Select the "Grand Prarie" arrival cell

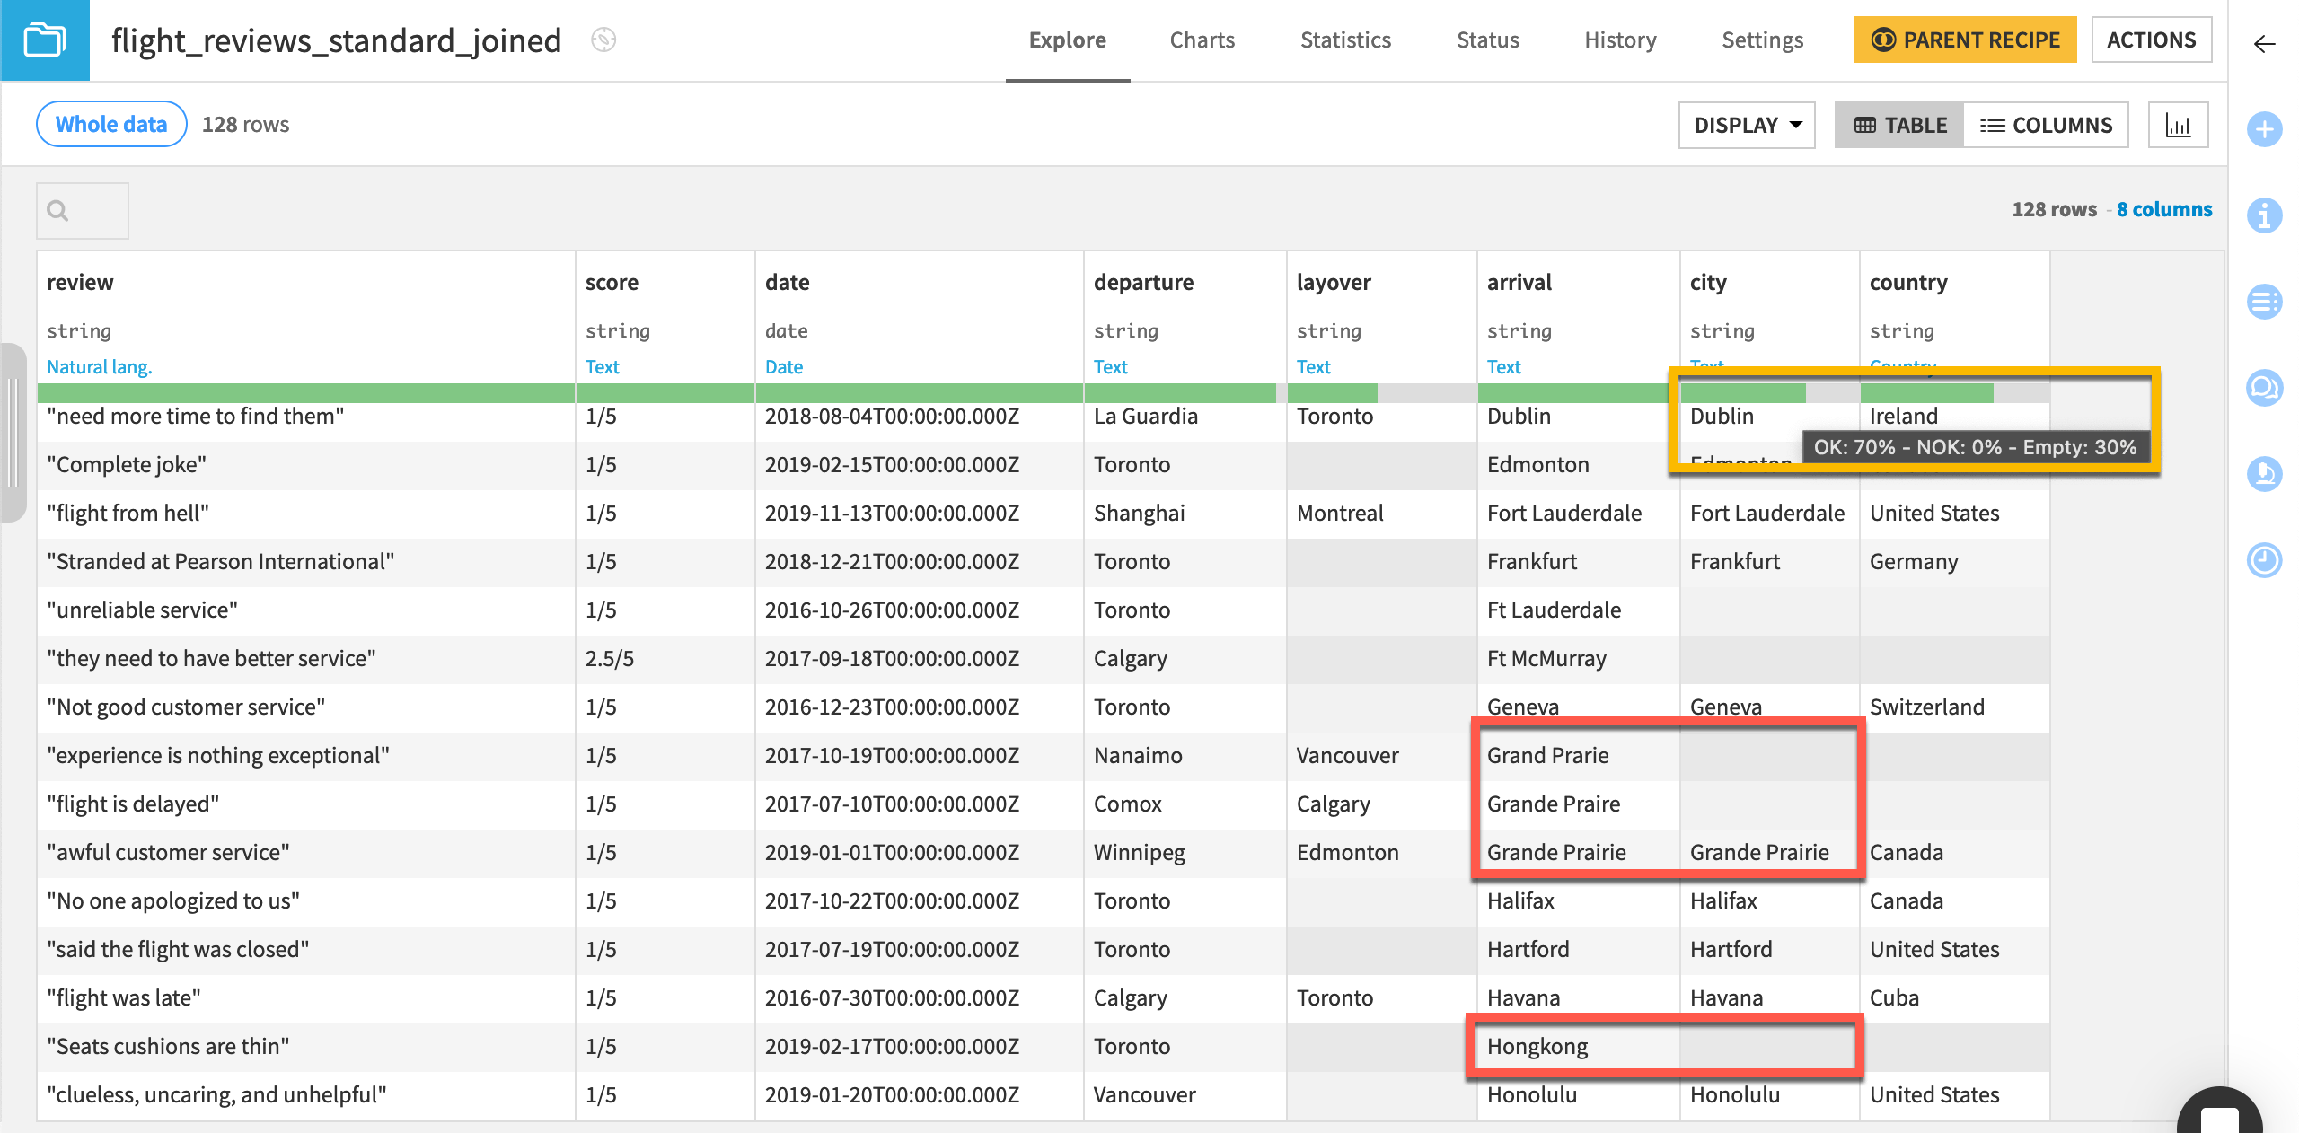(x=1577, y=755)
